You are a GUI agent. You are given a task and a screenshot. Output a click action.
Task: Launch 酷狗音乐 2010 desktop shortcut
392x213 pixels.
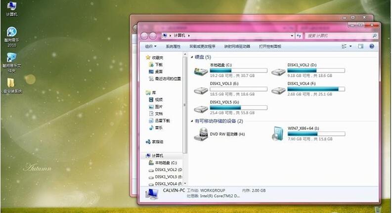point(11,37)
